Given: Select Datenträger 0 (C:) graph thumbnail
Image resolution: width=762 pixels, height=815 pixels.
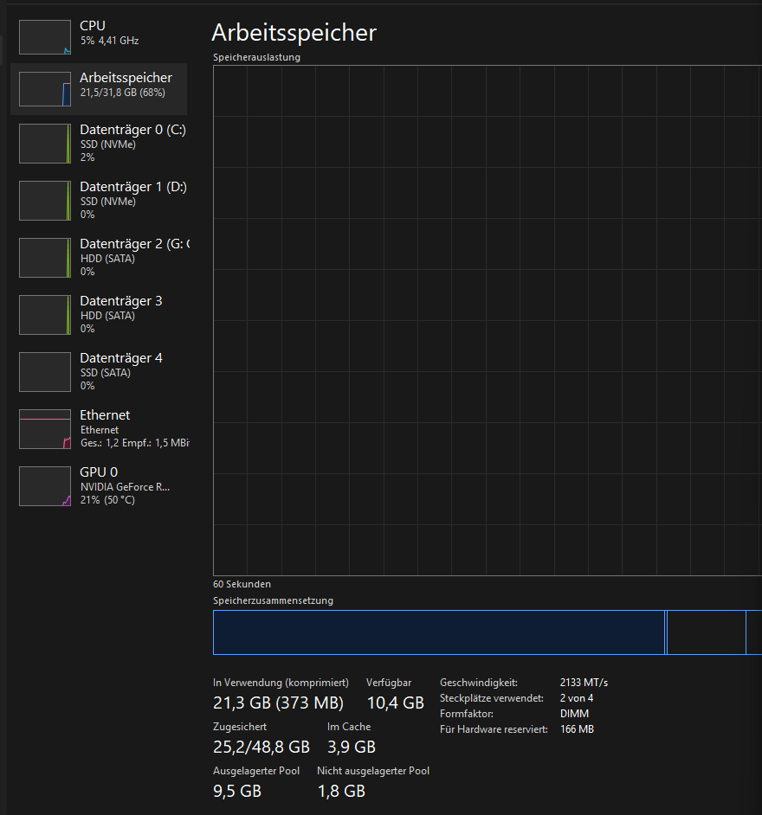Looking at the screenshot, I should tap(45, 144).
